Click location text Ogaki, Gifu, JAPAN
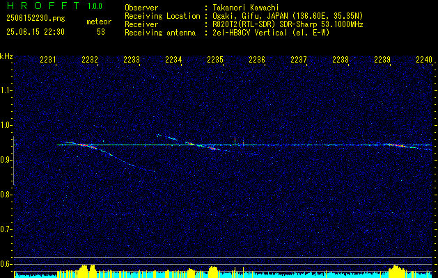The image size is (438, 278). [250, 16]
